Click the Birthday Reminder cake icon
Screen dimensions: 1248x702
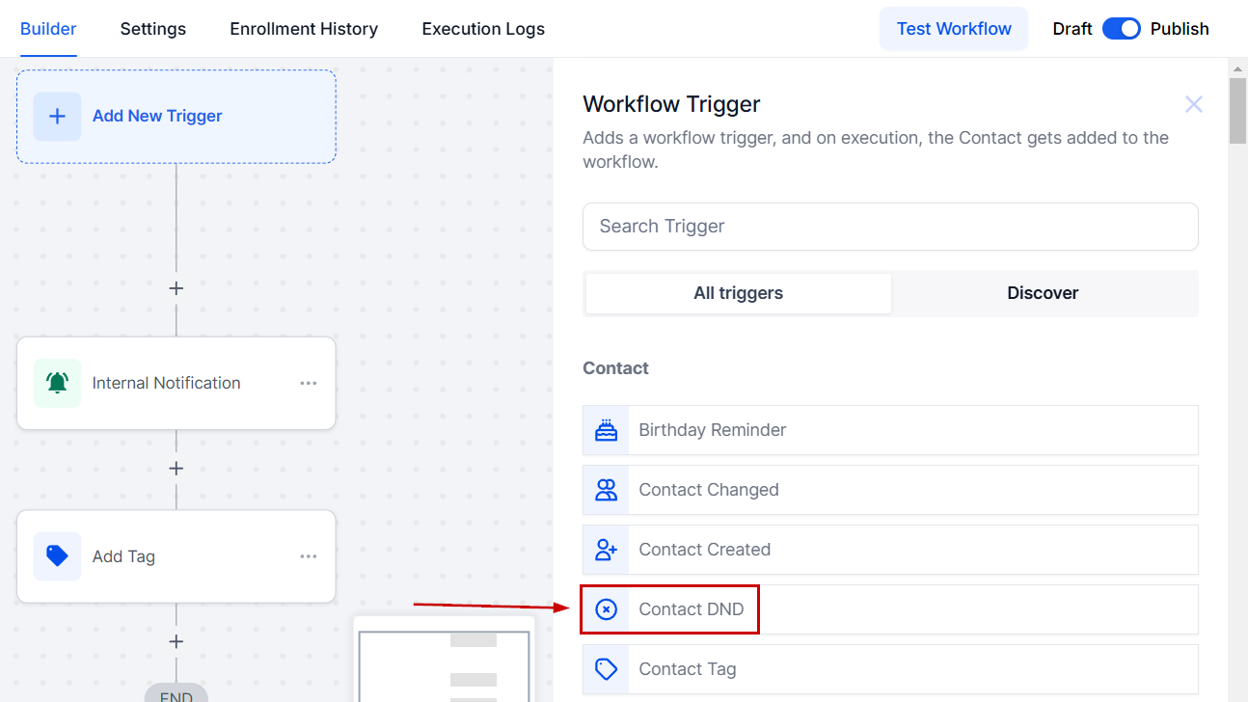(606, 430)
